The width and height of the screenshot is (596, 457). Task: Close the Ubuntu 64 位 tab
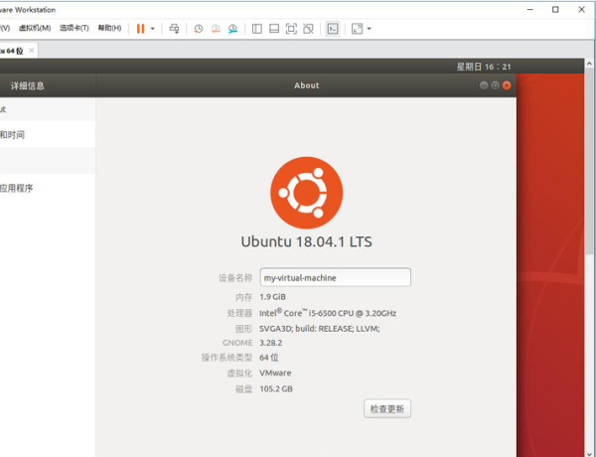(32, 51)
